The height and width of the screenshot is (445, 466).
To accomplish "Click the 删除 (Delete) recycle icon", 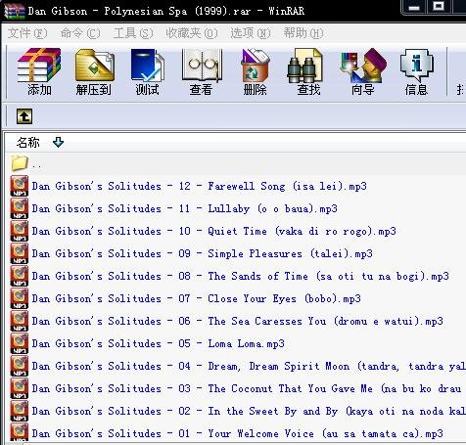I will (255, 71).
